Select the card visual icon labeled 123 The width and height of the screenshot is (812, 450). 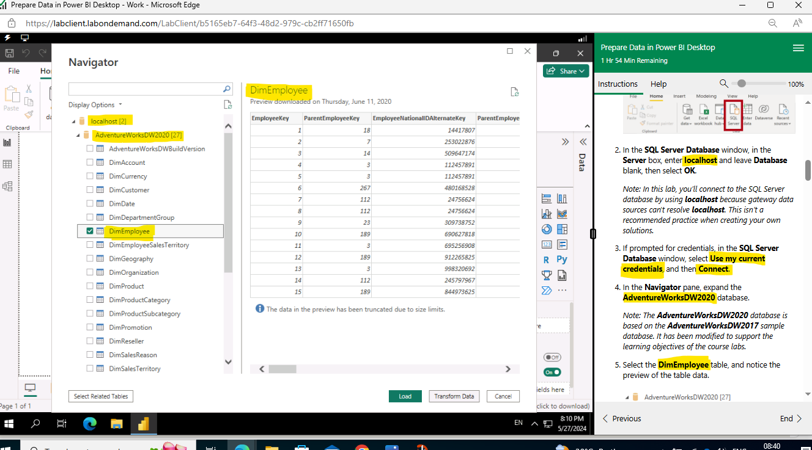pos(547,245)
